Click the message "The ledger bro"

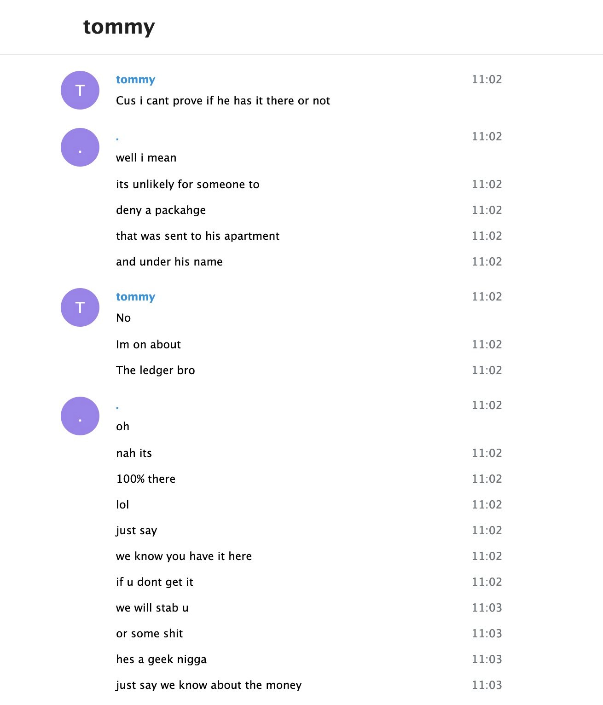155,370
